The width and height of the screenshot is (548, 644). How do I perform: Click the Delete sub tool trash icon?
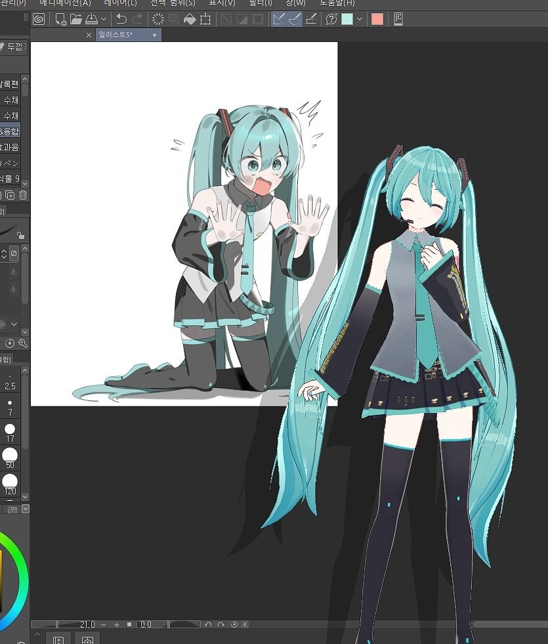(23, 195)
